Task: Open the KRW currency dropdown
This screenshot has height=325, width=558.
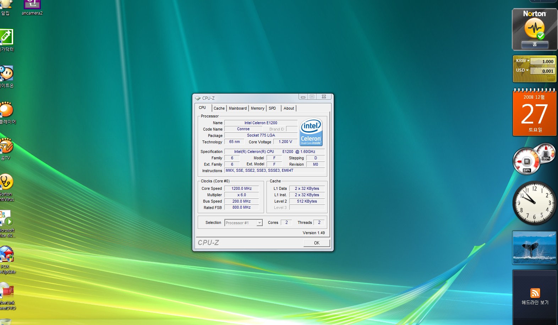Action: (523, 61)
